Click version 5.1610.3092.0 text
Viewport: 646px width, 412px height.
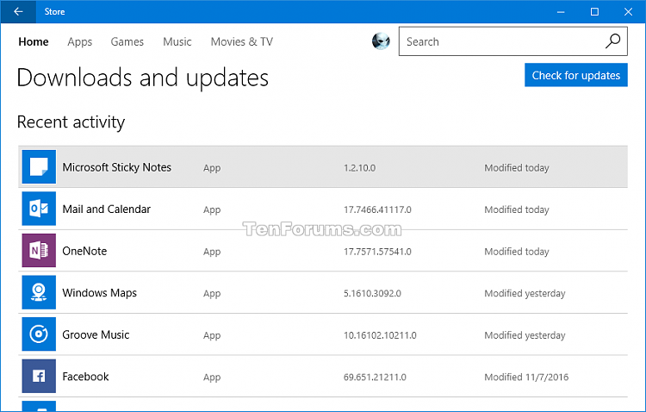pyautogui.click(x=372, y=293)
